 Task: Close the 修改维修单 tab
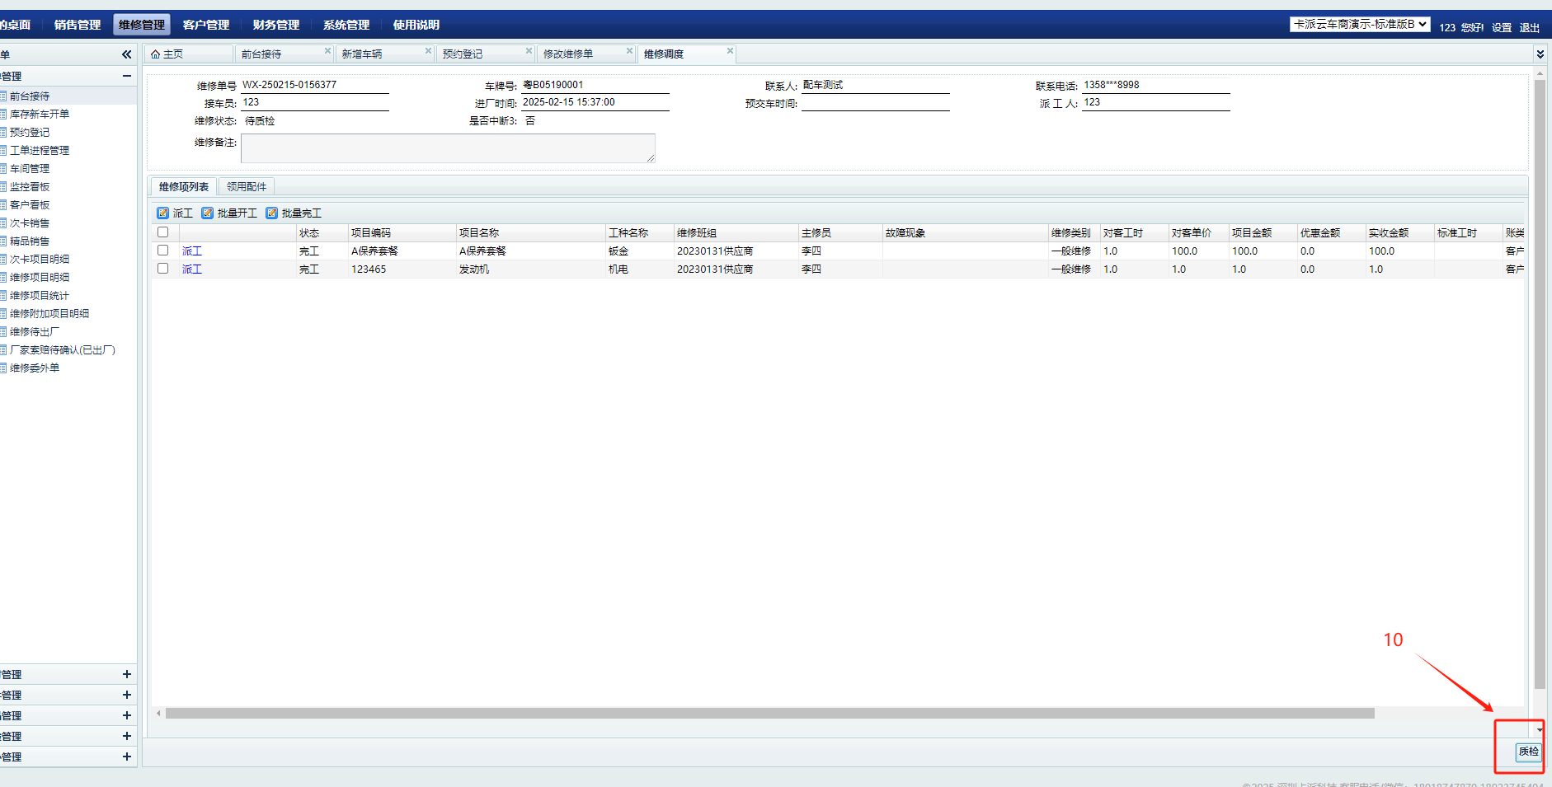[629, 51]
